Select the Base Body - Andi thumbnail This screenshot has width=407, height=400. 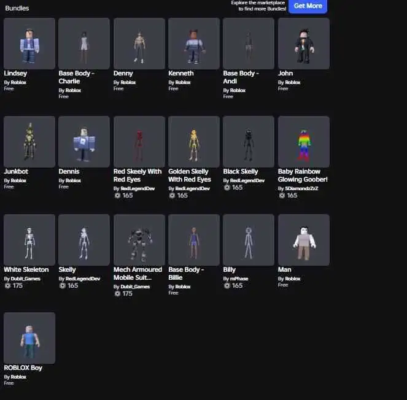[249, 44]
